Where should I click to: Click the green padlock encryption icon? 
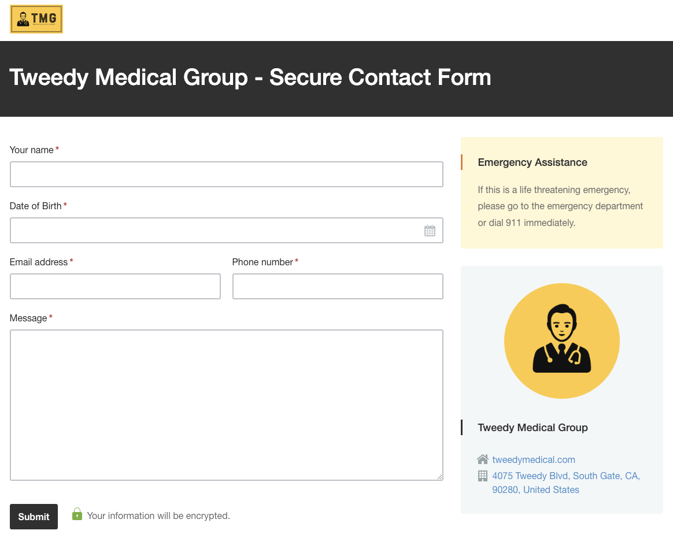pyautogui.click(x=77, y=514)
